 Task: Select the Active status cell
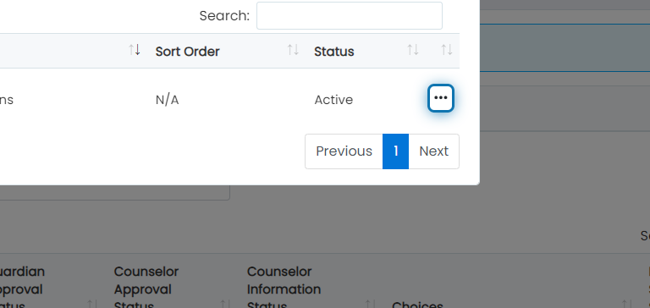pos(333,100)
